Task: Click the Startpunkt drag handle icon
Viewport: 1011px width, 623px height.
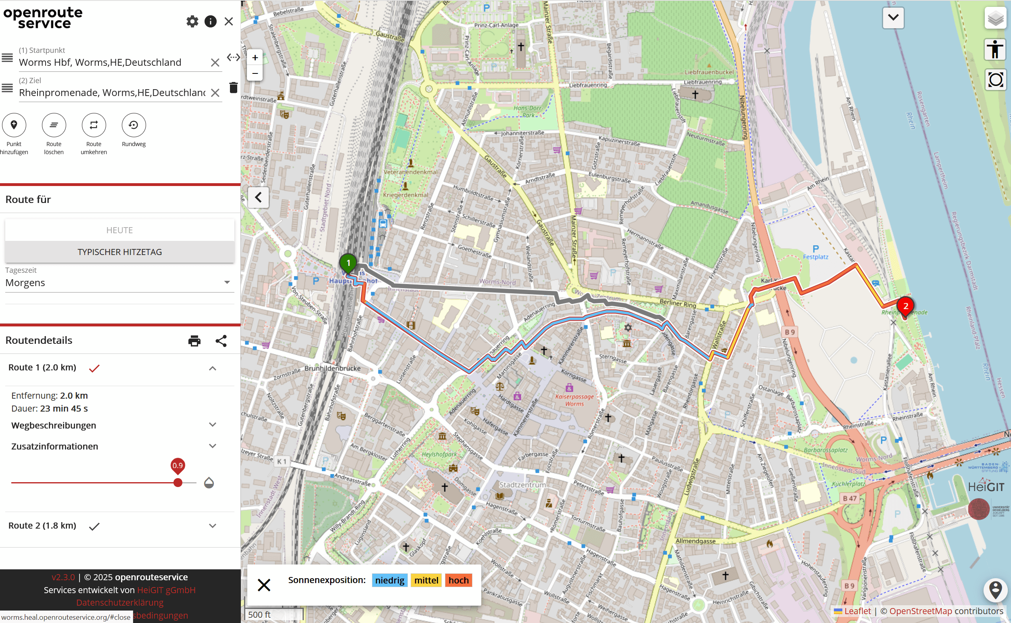Action: (x=7, y=58)
